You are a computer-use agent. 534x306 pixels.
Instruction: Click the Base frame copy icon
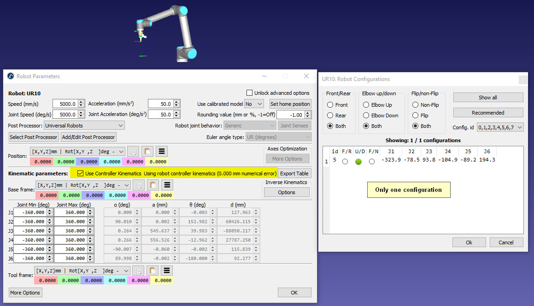coord(139,185)
